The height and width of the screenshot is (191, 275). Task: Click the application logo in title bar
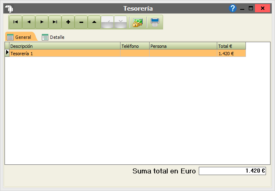[9, 9]
